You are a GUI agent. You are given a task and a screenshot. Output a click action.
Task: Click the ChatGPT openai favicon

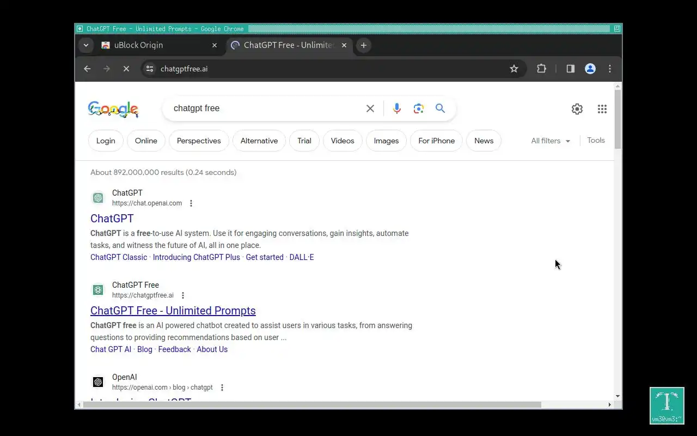click(x=98, y=198)
